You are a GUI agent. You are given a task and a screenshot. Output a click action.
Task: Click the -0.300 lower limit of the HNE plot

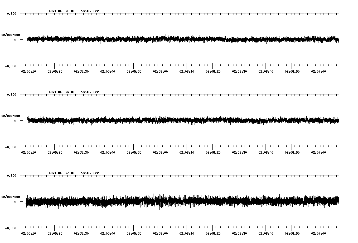point(11,66)
